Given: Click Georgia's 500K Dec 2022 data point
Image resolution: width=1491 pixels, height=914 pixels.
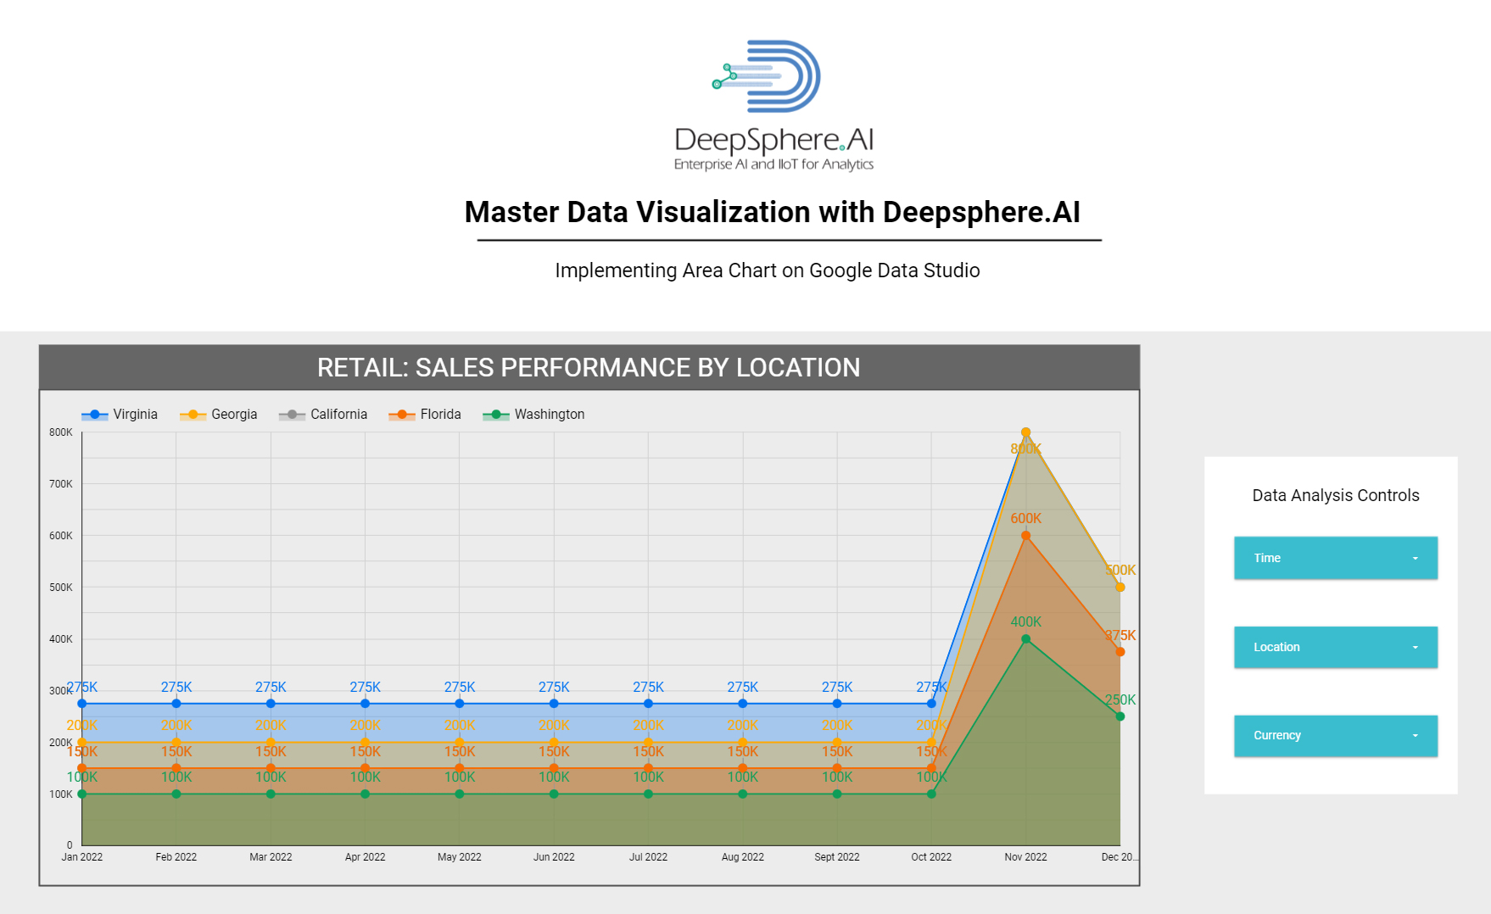Looking at the screenshot, I should (1120, 587).
